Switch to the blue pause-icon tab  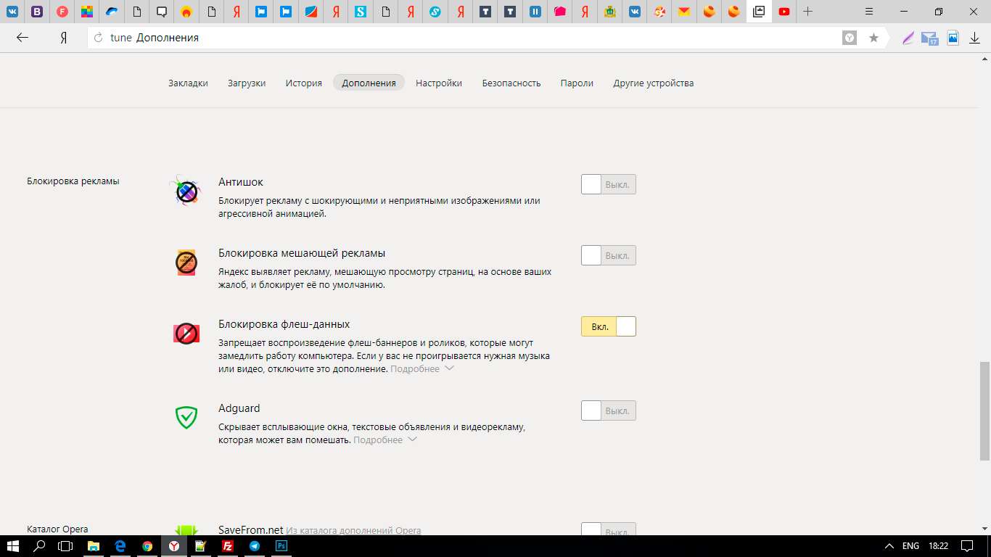point(535,12)
